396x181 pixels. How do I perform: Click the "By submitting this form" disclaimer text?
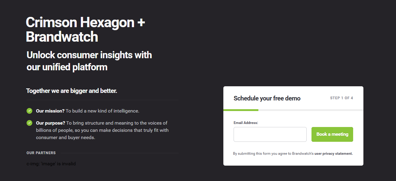point(273,154)
